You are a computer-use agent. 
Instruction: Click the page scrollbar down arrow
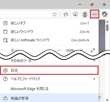[107, 100]
